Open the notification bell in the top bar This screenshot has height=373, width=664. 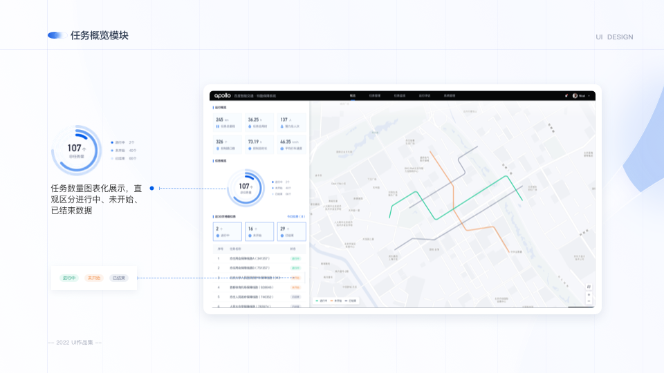point(566,95)
